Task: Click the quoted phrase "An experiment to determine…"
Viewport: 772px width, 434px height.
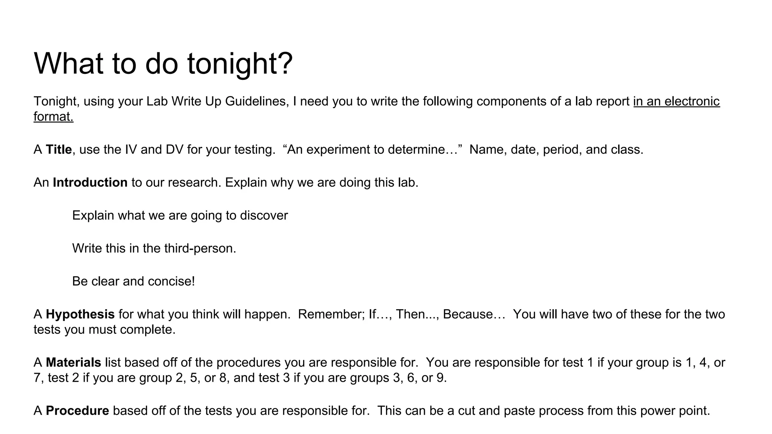Action: coord(372,150)
